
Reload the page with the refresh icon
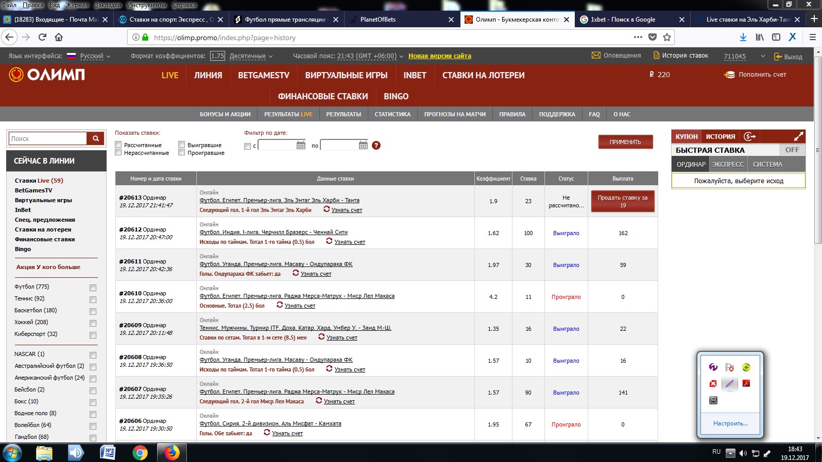pos(43,37)
